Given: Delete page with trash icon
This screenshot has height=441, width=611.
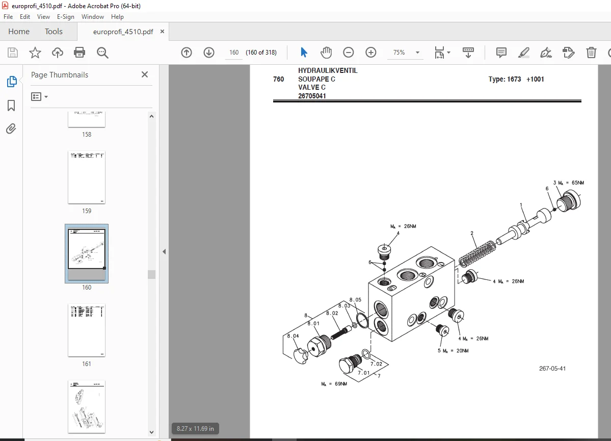Looking at the screenshot, I should pyautogui.click(x=591, y=52).
